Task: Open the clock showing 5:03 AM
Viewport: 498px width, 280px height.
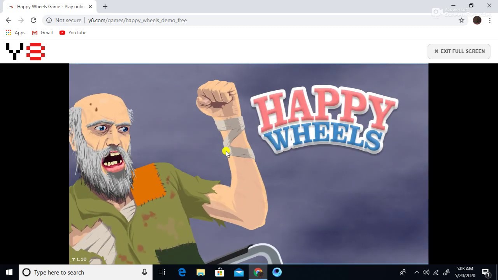Action: pyautogui.click(x=465, y=272)
